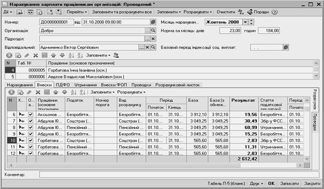Toggle checkbox in row 11 Горбатова Пенсійний

click(31, 147)
